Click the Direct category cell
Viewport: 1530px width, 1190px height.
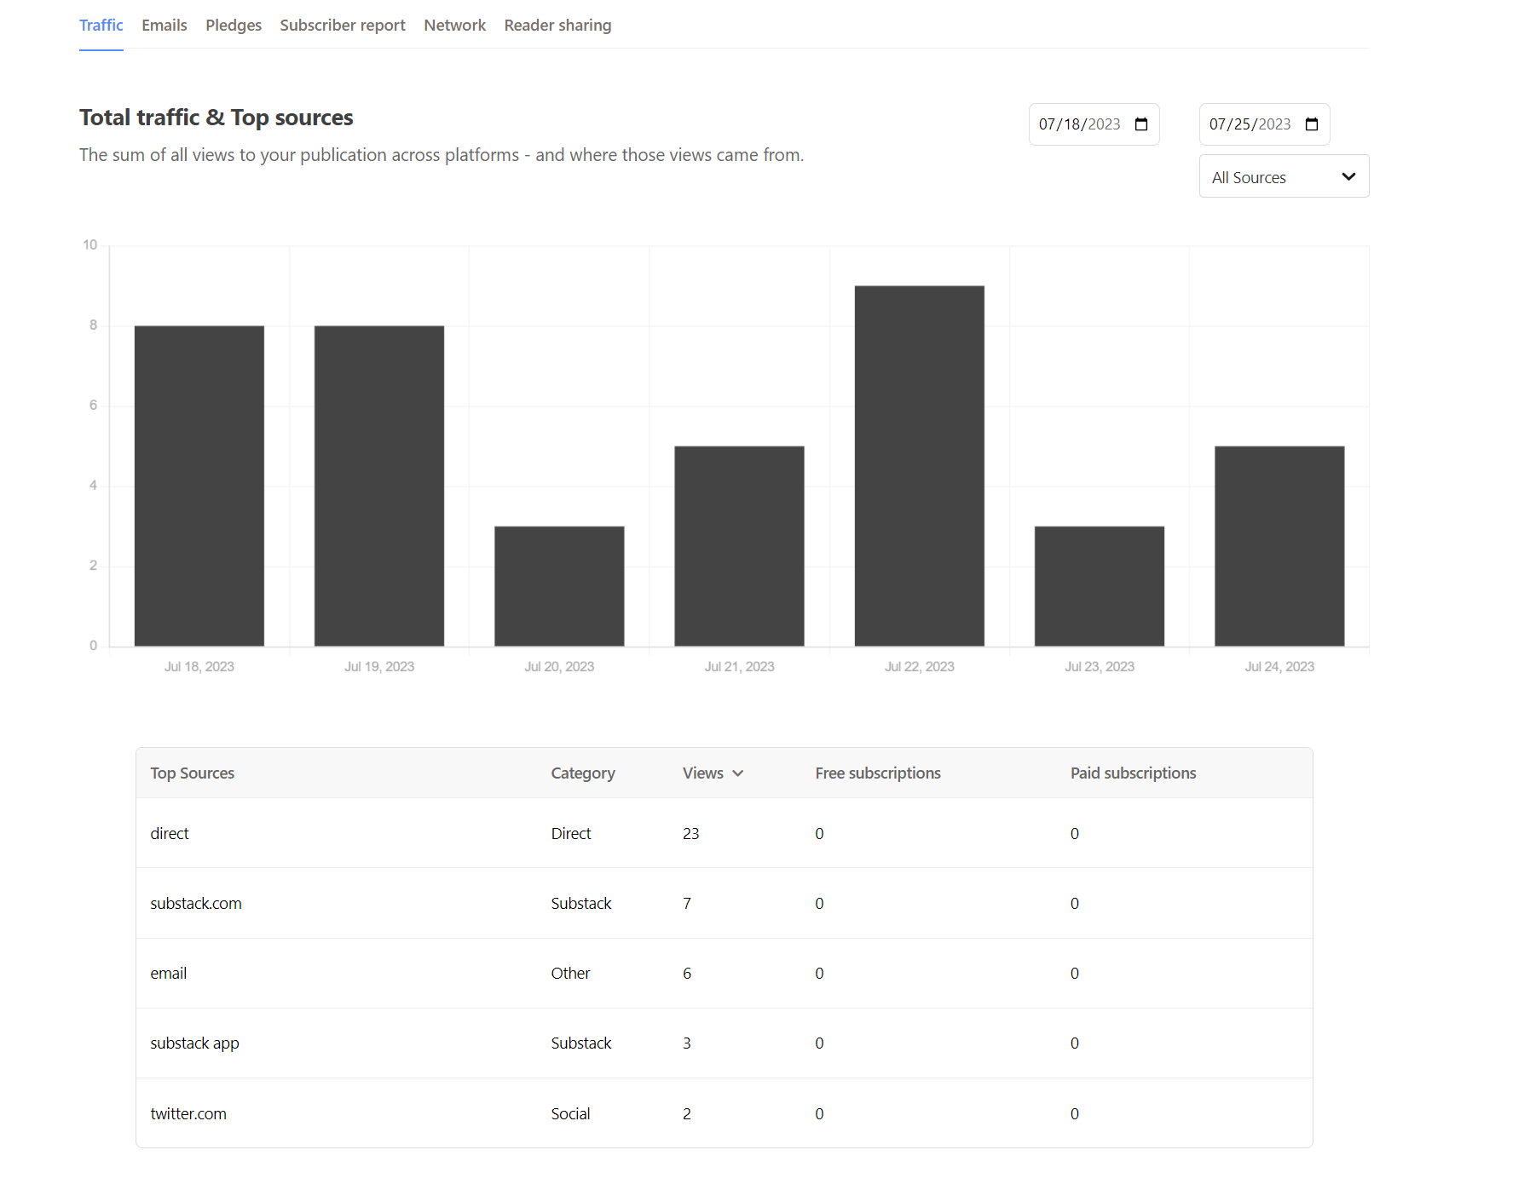(x=571, y=834)
